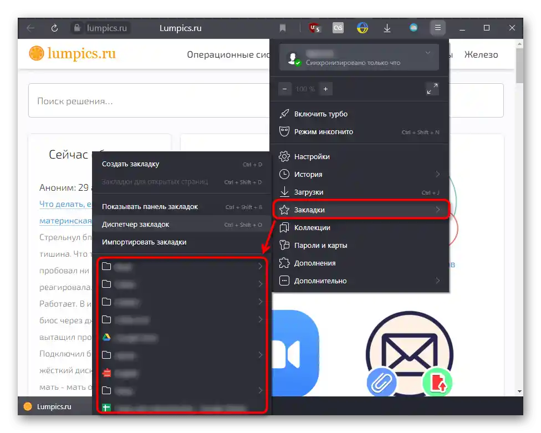
Task: Decrease zoom with minus button
Action: [285, 89]
